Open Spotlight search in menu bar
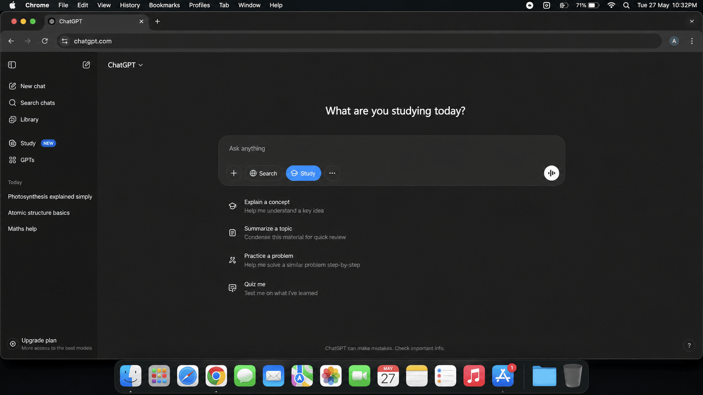Viewport: 703px width, 395px height. [627, 5]
